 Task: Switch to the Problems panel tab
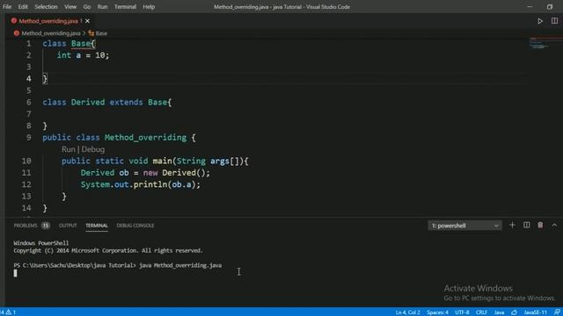(26, 226)
